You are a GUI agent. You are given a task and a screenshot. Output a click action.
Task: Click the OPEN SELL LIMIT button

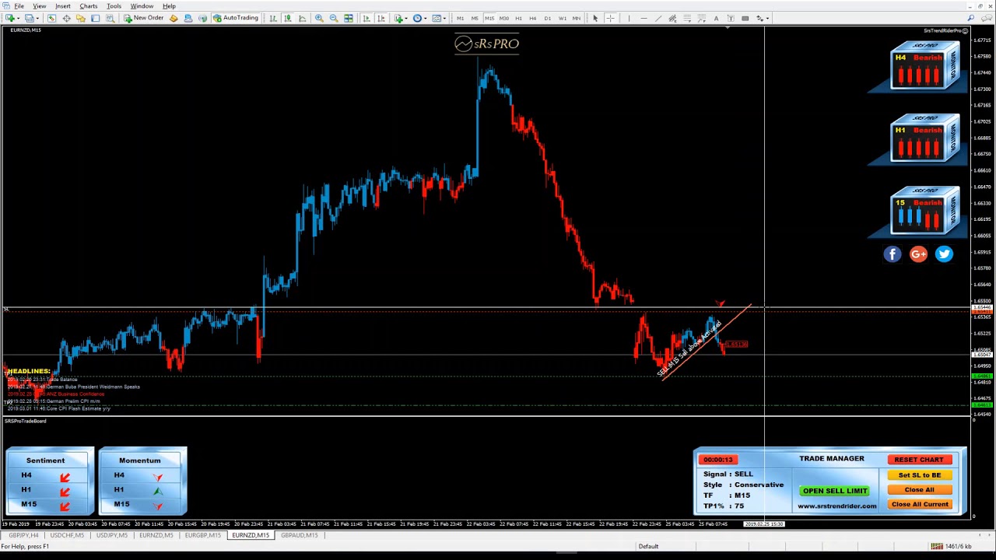point(835,491)
